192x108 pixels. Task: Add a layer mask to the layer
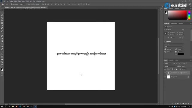tap(178, 104)
